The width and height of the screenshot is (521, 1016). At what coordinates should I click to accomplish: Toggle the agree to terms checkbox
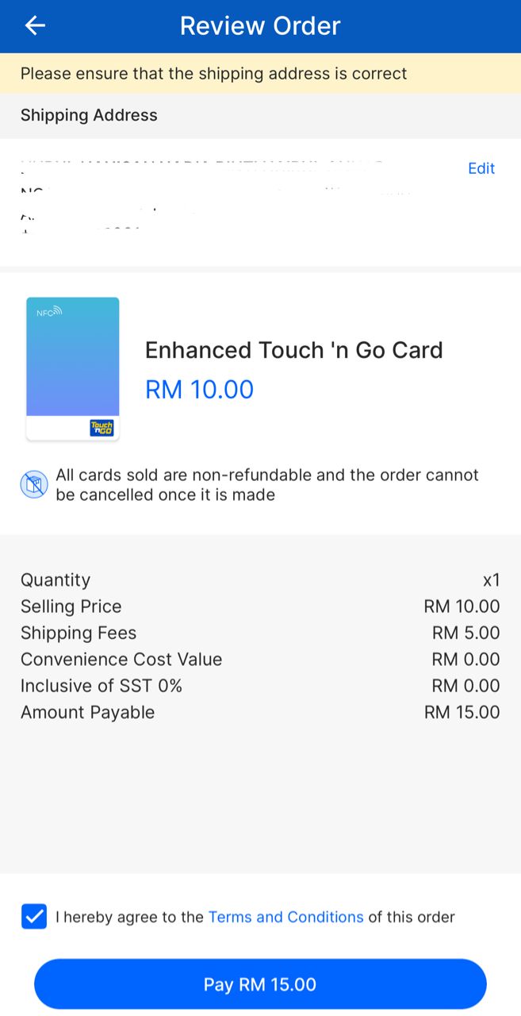point(34,917)
